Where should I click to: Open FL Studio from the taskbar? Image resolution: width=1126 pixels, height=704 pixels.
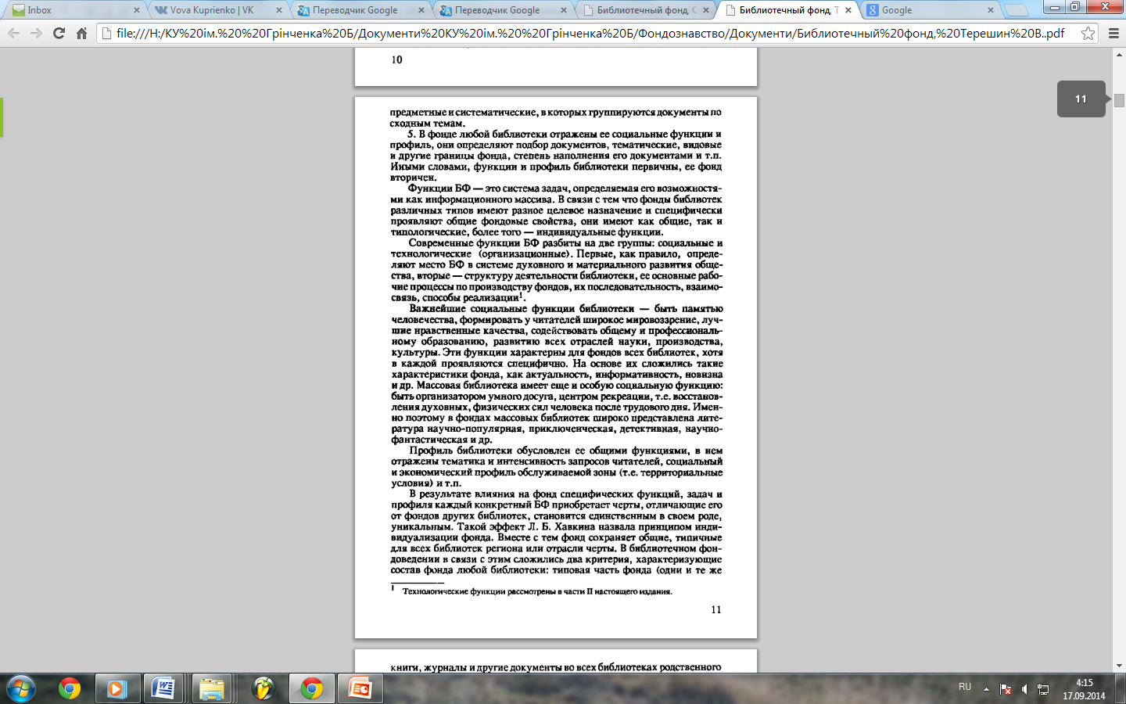(264, 688)
